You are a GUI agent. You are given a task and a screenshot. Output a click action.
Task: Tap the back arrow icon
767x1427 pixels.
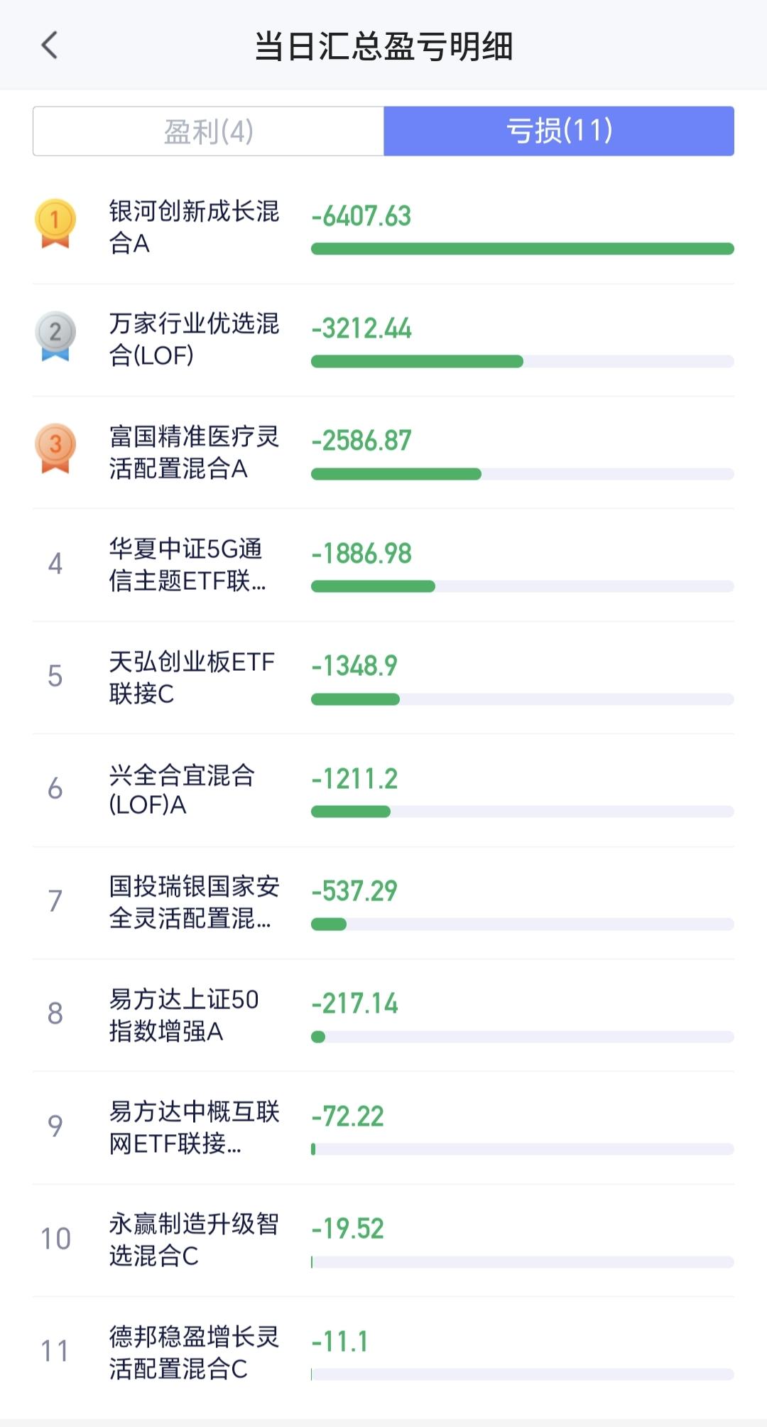pyautogui.click(x=49, y=45)
